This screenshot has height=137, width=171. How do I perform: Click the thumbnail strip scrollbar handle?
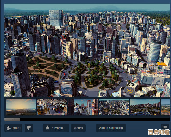pos(12,119)
